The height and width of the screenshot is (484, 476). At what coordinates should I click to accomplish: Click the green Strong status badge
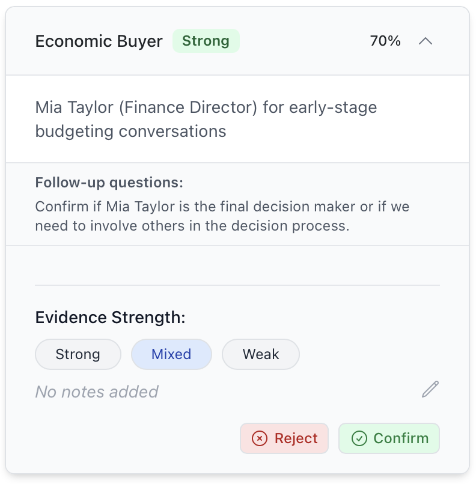(x=206, y=41)
